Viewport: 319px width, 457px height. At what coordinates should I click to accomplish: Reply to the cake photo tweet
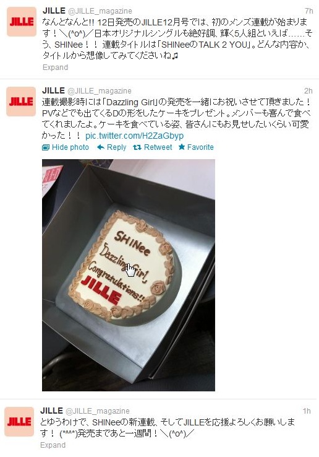pos(111,147)
